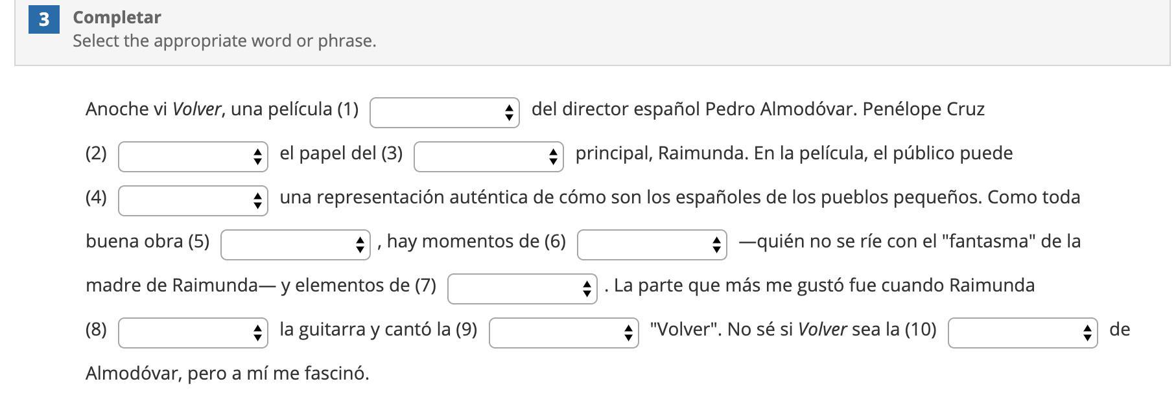Screen dimensions: 1176x412
Task: Click the 'Select the appropriate word or phrase.' instruction
Action: [x=224, y=41]
